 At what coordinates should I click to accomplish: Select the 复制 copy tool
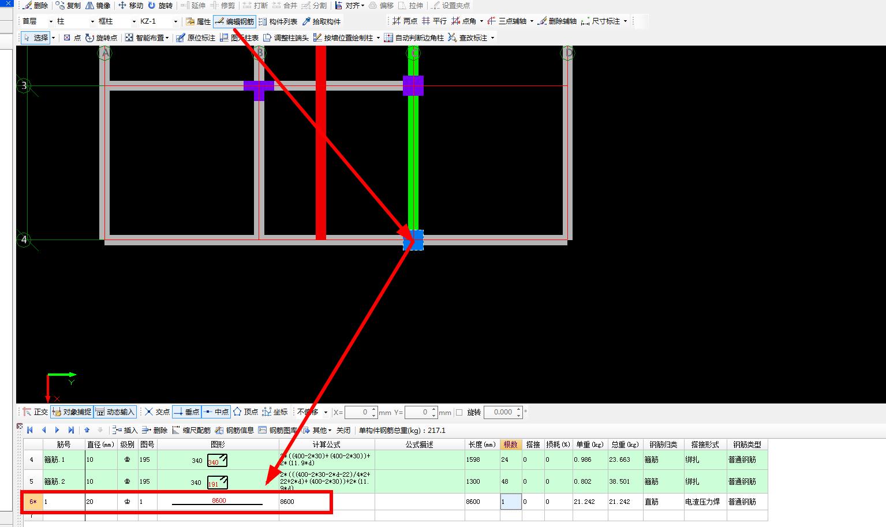point(68,5)
